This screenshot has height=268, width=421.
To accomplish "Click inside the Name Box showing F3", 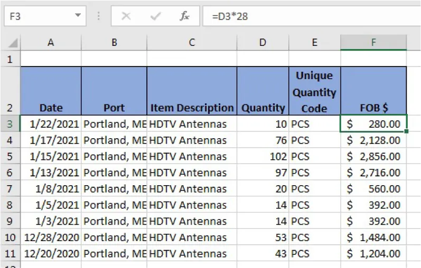I will coord(37,16).
